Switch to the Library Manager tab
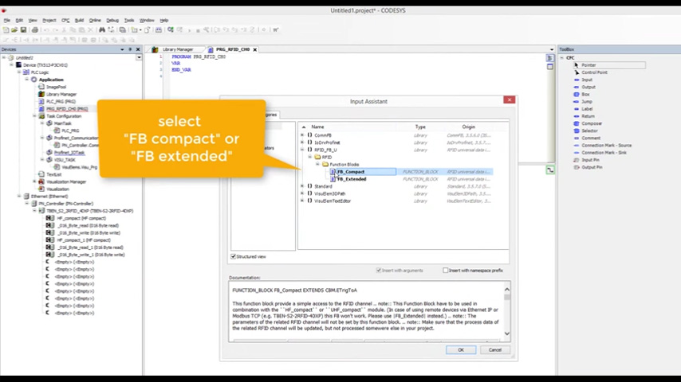 178,49
